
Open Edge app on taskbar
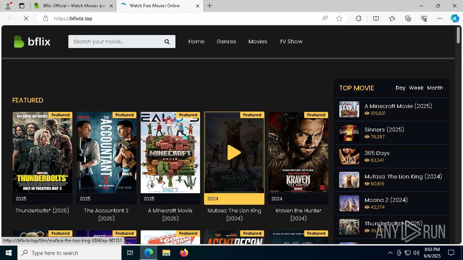coord(149,253)
